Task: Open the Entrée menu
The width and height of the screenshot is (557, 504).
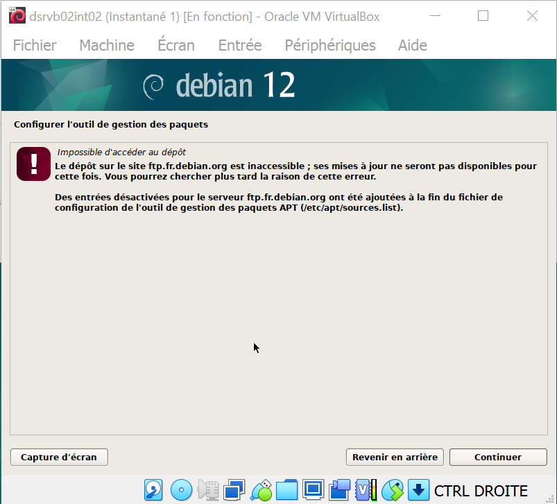Action: [240, 45]
